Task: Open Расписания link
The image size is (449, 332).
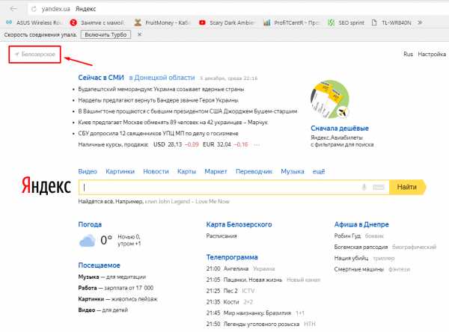Action: tap(222, 236)
